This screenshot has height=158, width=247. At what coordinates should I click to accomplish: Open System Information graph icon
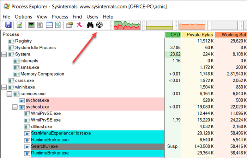click(x=31, y=25)
